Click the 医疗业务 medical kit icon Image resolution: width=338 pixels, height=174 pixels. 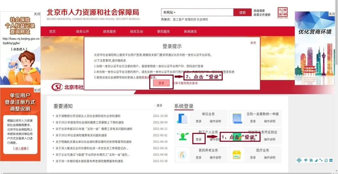(x=237, y=155)
